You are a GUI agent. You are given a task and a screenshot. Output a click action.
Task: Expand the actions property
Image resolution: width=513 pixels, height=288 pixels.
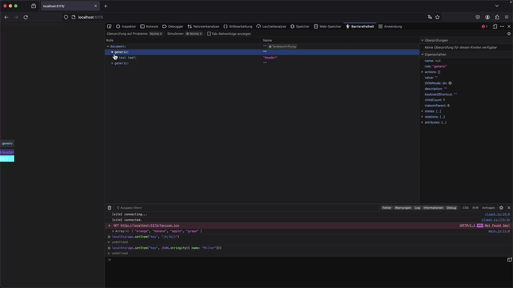pyautogui.click(x=422, y=72)
